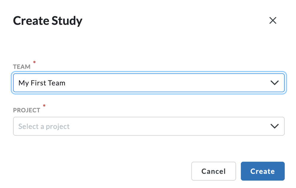Screen dimensions: 296x188
Task: Click the PROJECT field label
Action: pyautogui.click(x=27, y=110)
